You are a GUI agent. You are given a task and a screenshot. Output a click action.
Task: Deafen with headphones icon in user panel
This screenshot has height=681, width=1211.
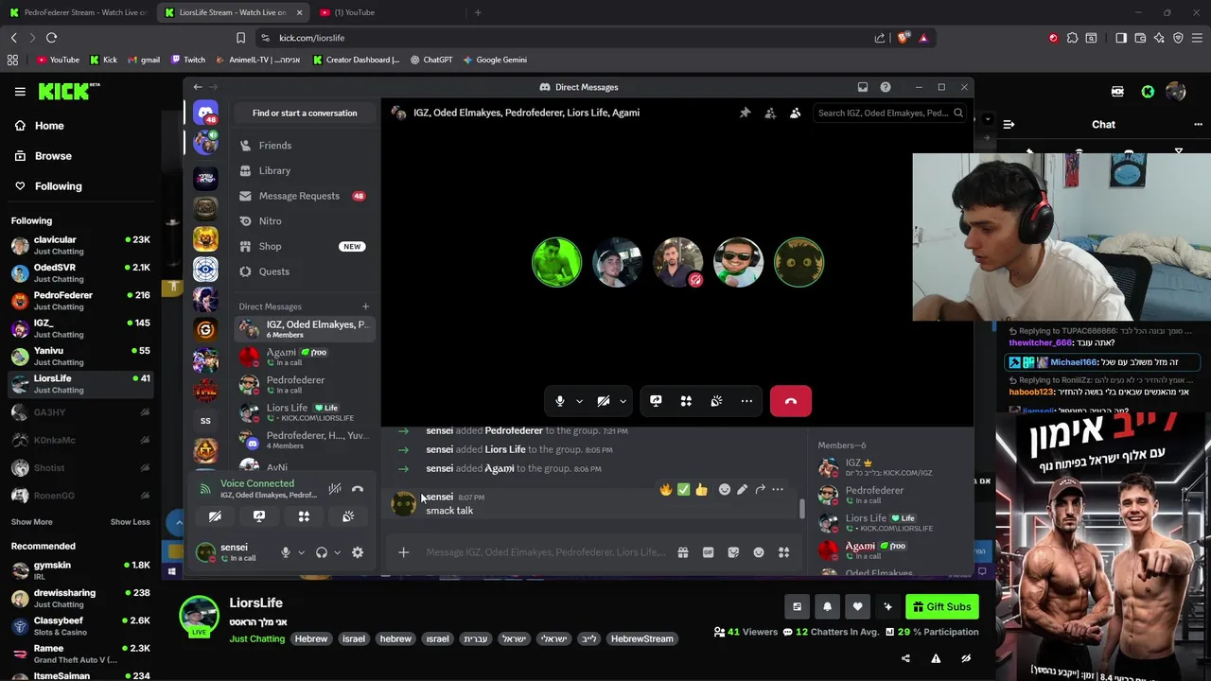coord(322,552)
